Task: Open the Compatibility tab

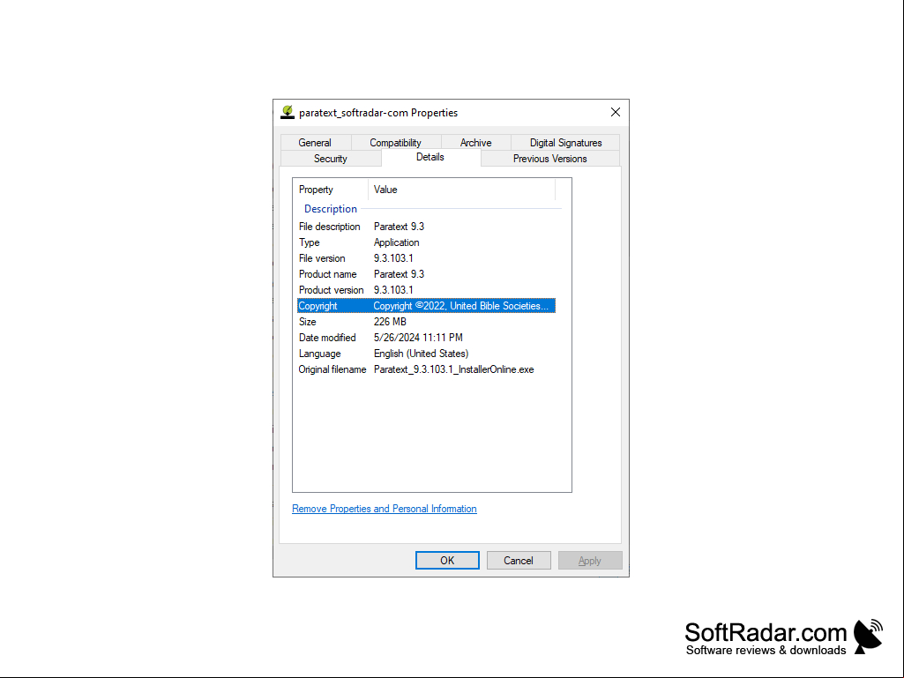Action: tap(395, 143)
